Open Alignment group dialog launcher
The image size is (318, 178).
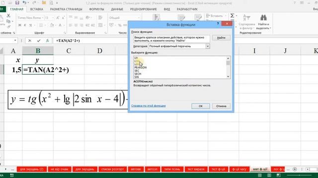106,33
